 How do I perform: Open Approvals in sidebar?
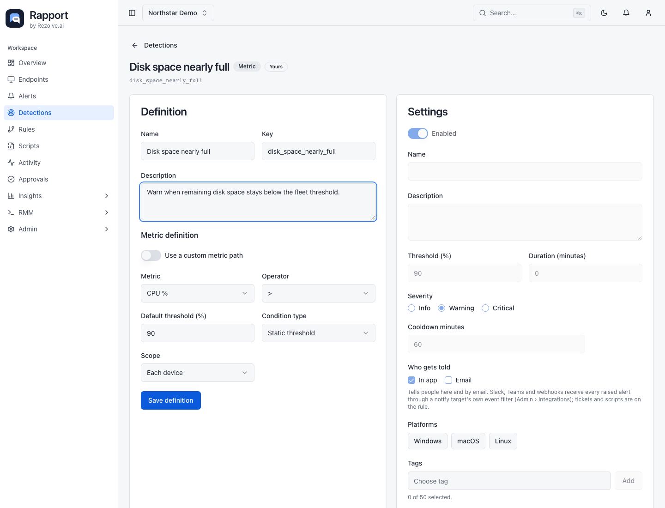(x=59, y=179)
